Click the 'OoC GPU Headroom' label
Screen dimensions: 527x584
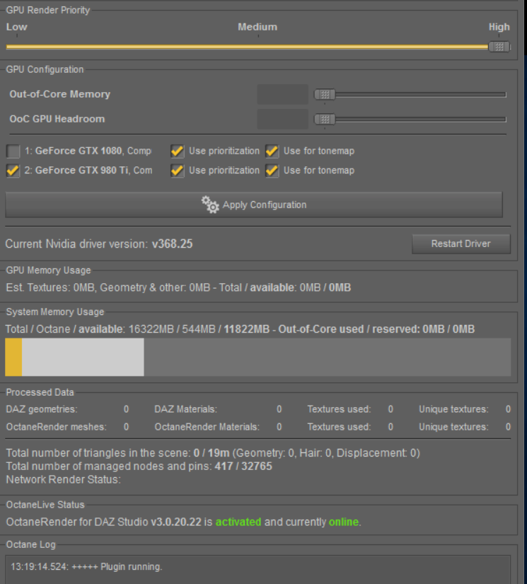coord(57,119)
